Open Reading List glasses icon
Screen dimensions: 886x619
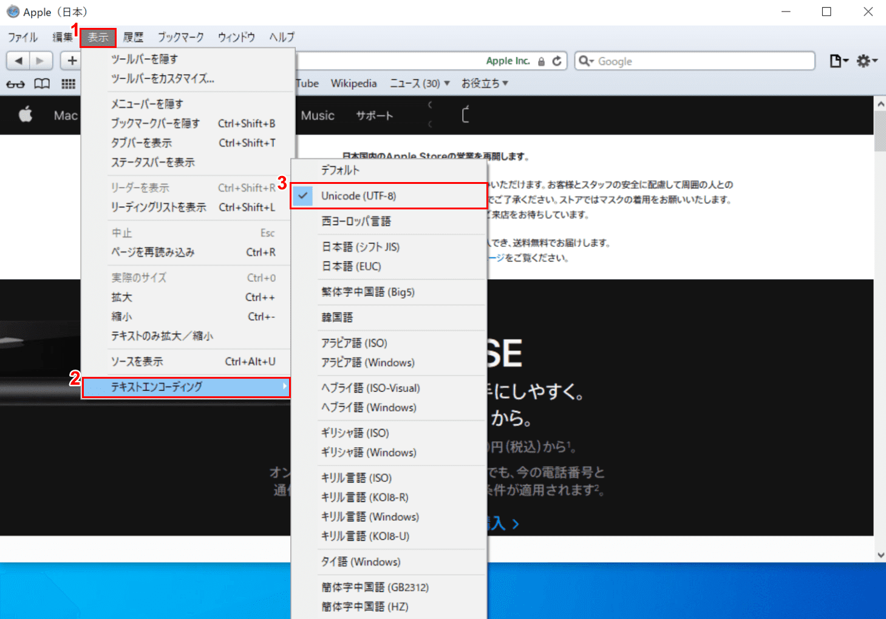[16, 84]
